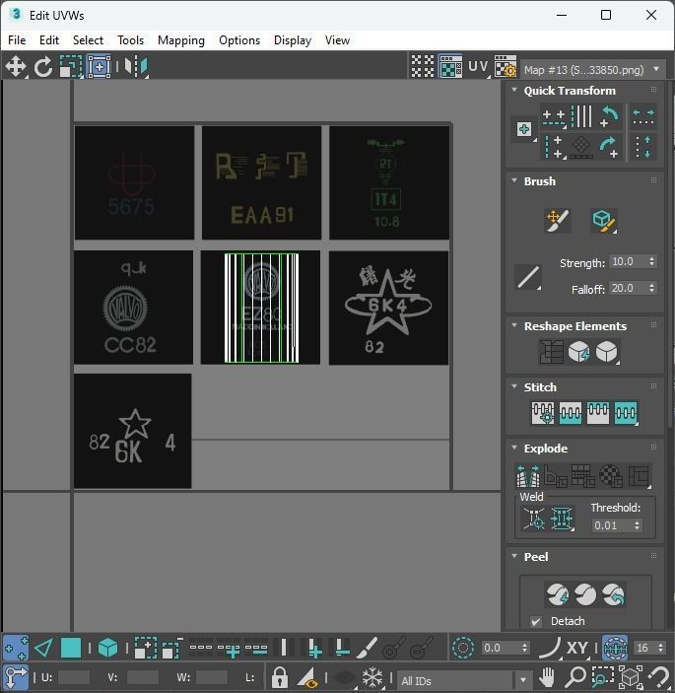Click the Mirror horizontal tool
The width and height of the screenshot is (675, 693).
click(136, 67)
